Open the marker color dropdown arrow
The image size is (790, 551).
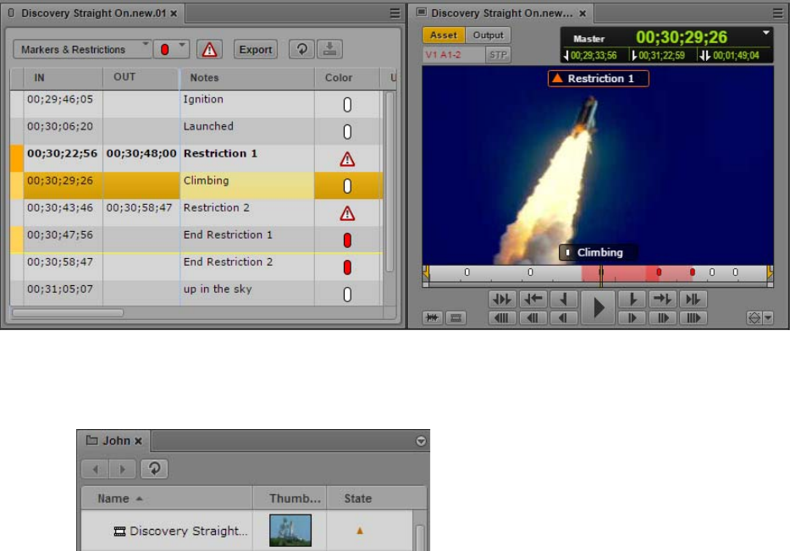(x=182, y=46)
